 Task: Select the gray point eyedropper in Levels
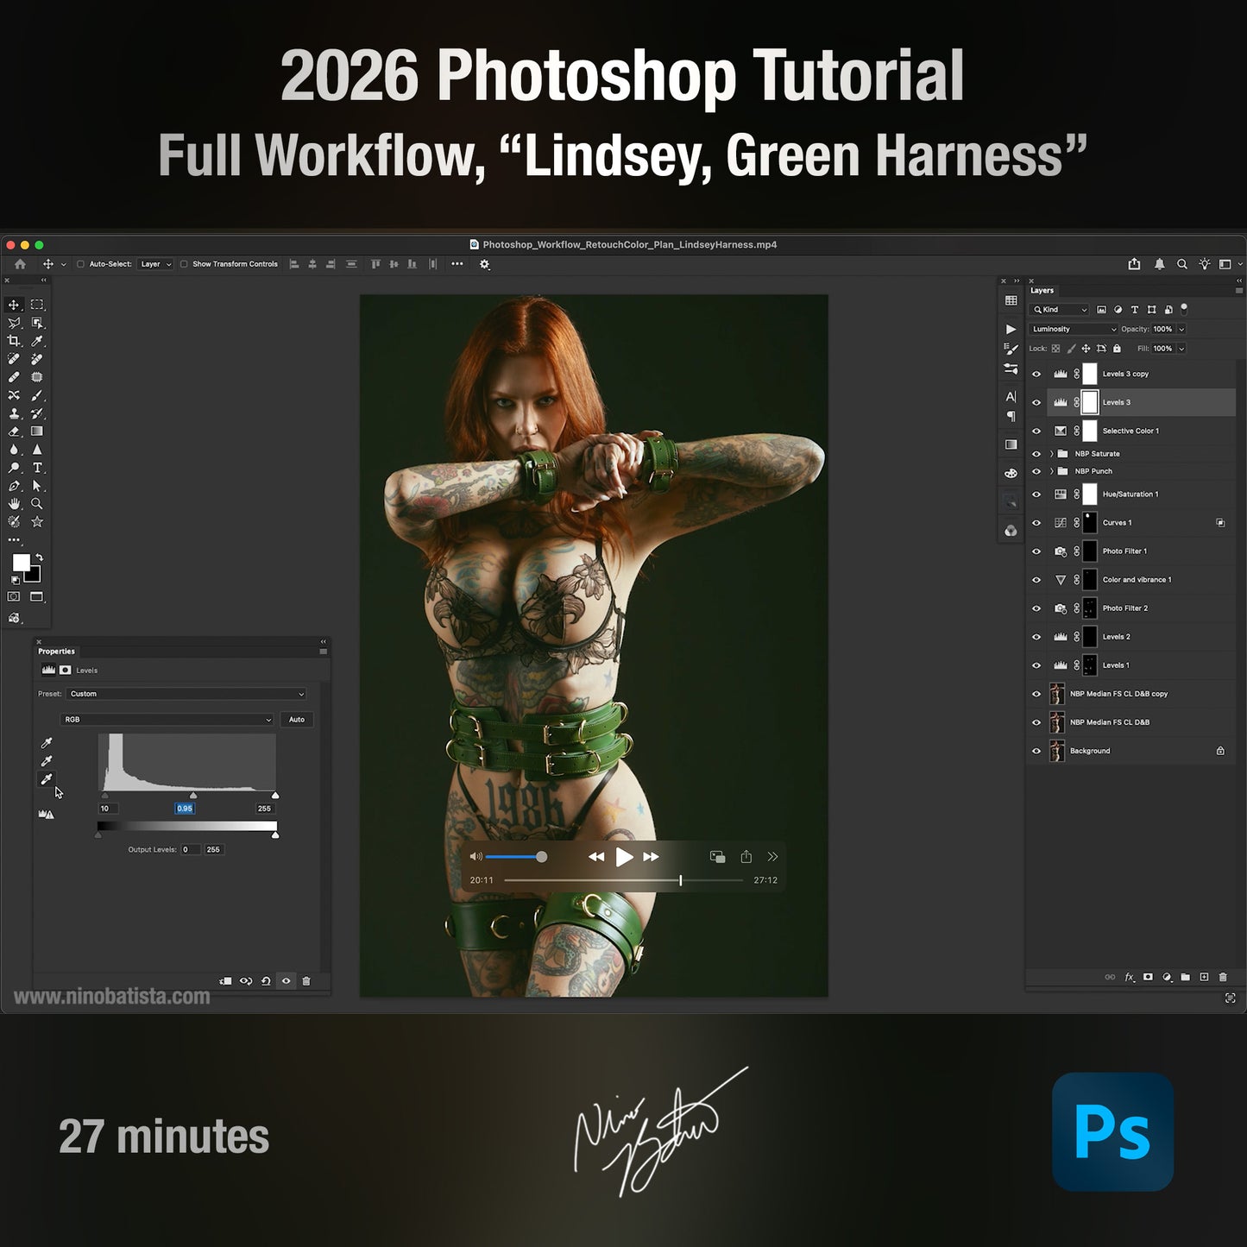47,759
